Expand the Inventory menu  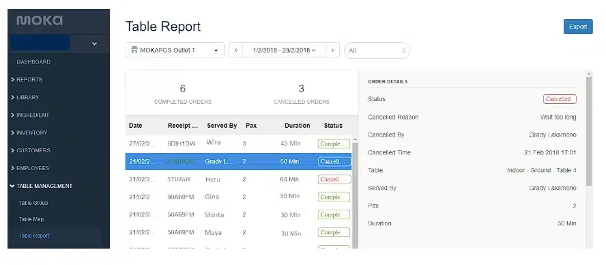pyautogui.click(x=31, y=132)
